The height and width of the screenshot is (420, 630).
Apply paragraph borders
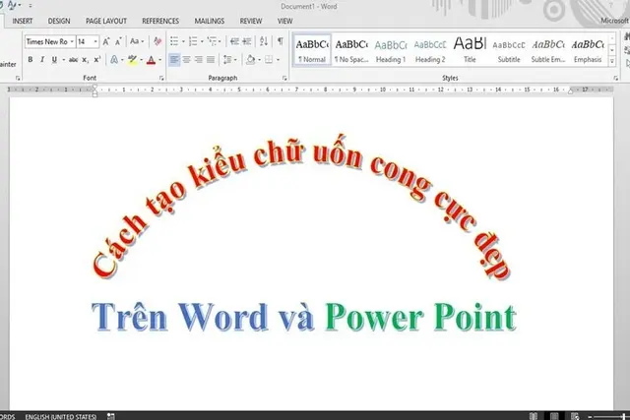[x=269, y=60]
